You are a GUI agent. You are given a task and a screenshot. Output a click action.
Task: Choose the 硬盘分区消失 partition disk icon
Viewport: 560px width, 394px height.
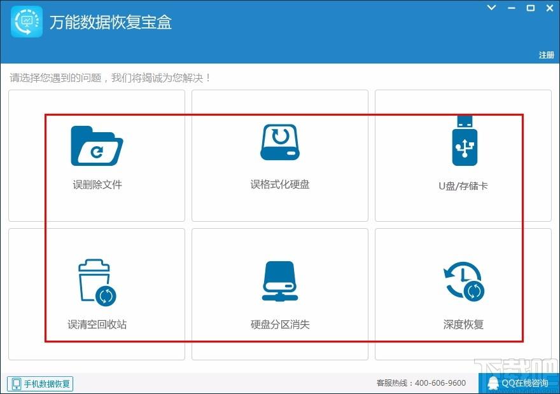[x=280, y=282]
